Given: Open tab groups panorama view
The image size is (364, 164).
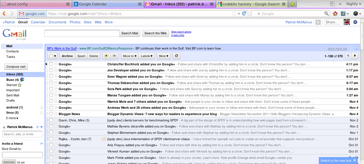Looking at the screenshot, I should [332, 4].
